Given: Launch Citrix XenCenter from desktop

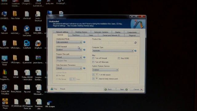Looking at the screenshot, I should 27,31.
